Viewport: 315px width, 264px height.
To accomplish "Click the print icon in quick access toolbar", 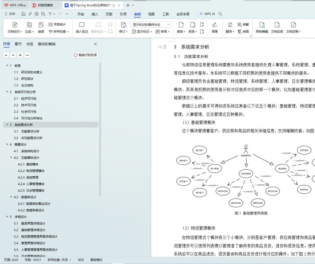I will pyautogui.click(x=37, y=14).
